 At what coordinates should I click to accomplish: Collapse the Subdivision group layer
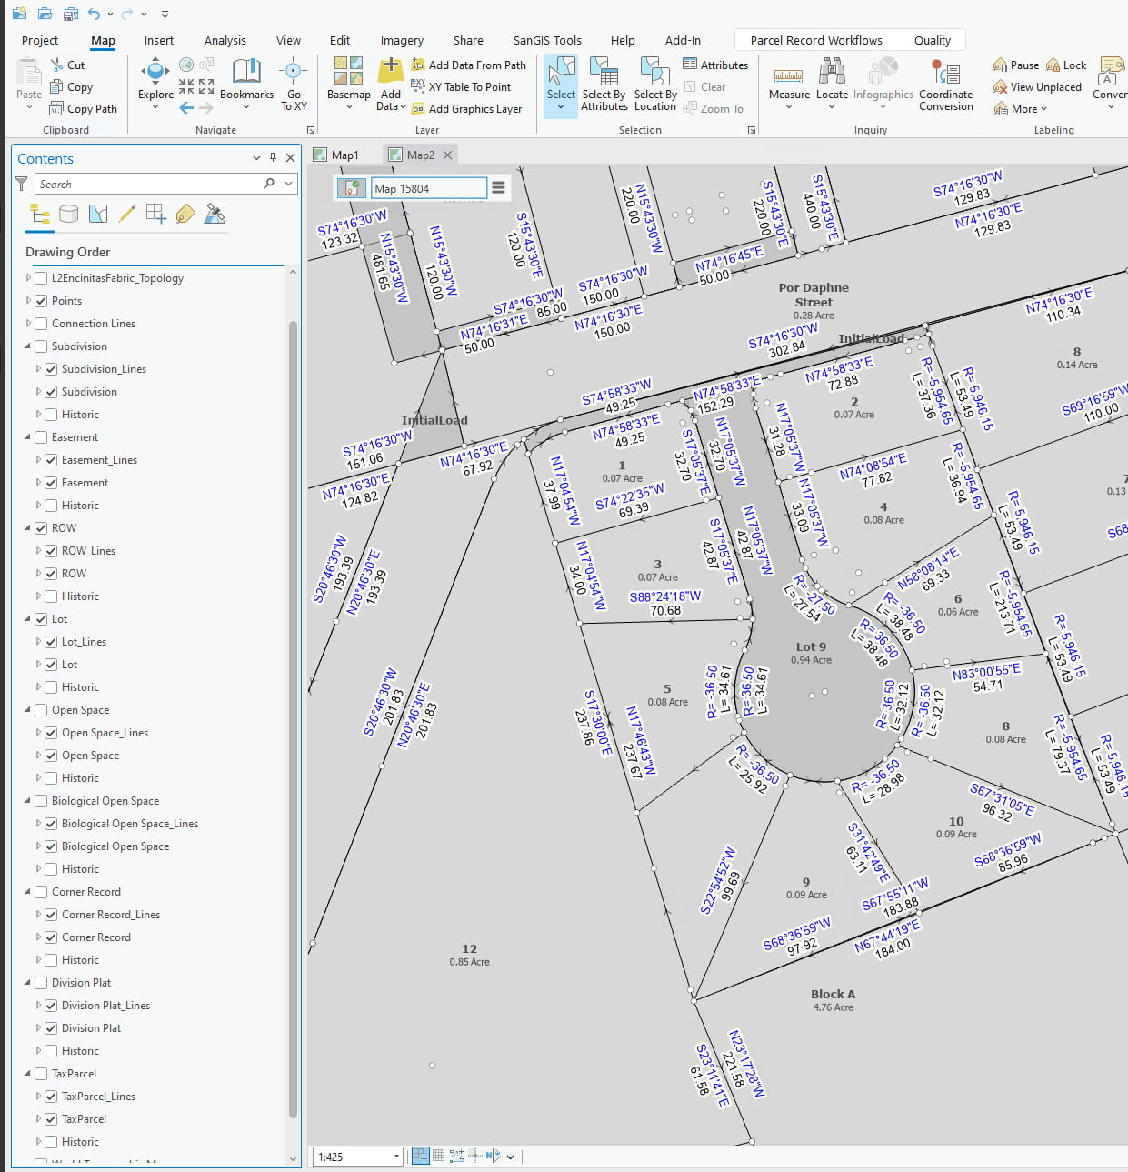pos(28,346)
